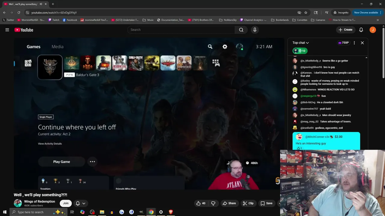
Task: Bookmark this page with the star icon
Action: tap(306, 13)
